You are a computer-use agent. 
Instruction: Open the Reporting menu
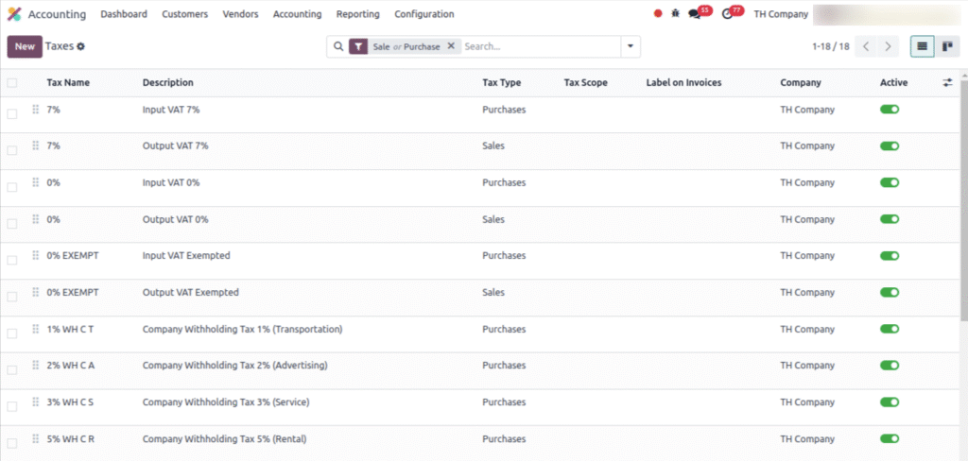pos(357,14)
